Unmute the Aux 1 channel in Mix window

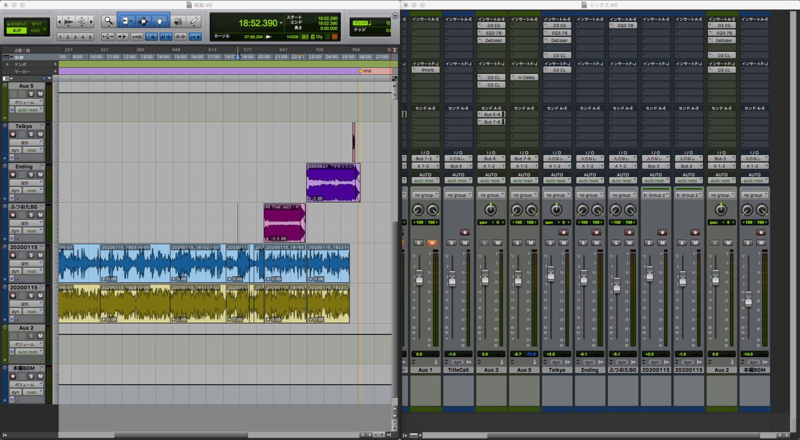point(431,243)
